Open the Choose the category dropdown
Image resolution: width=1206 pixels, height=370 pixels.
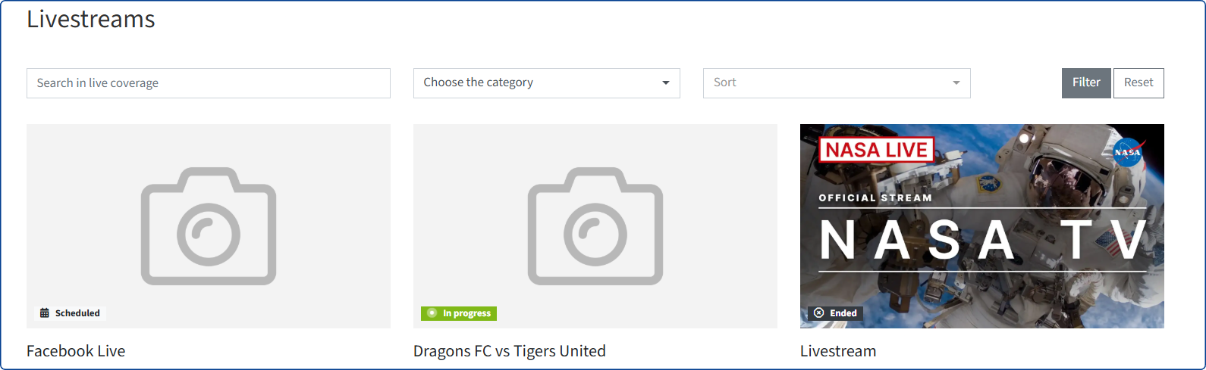[x=546, y=83]
